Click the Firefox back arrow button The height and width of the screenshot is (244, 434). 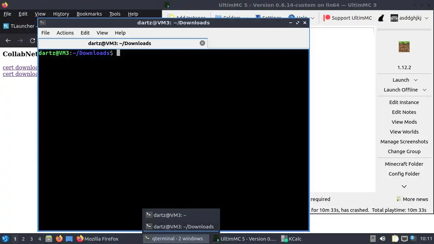point(8,41)
